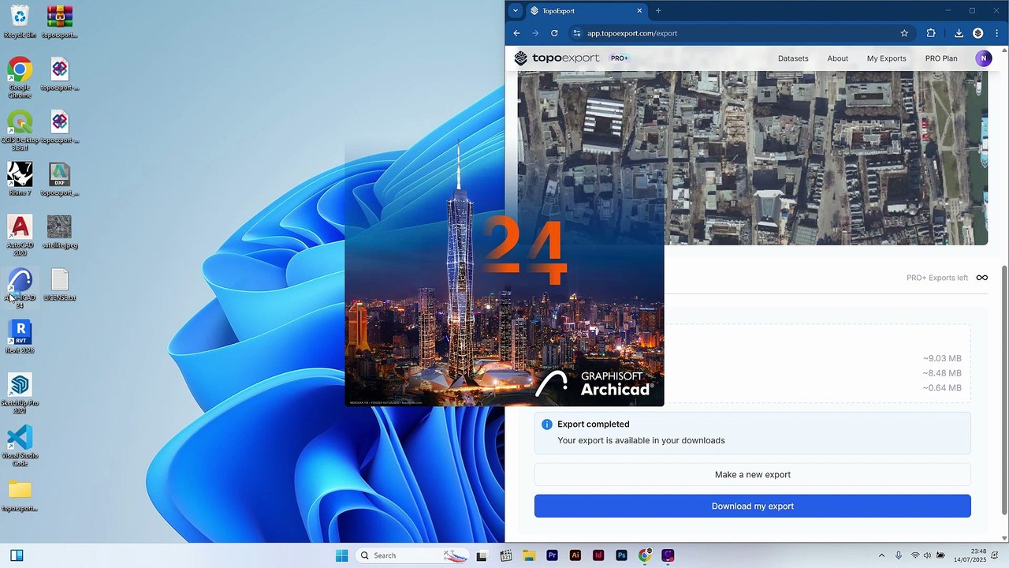Image resolution: width=1009 pixels, height=568 pixels.
Task: Click the Archicad 24 splash screen
Action: tap(504, 275)
